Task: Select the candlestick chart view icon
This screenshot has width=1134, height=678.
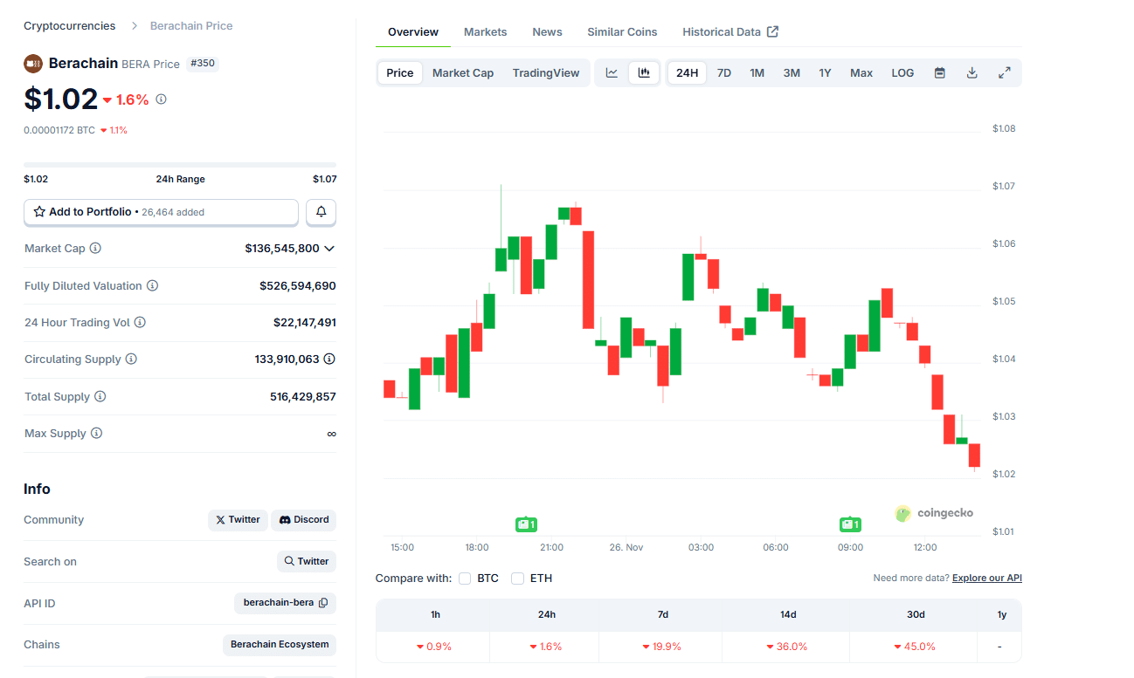Action: tap(644, 72)
